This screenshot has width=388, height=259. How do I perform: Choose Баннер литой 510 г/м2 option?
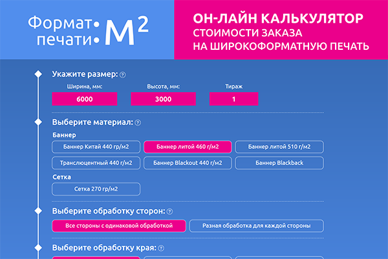[x=278, y=147]
